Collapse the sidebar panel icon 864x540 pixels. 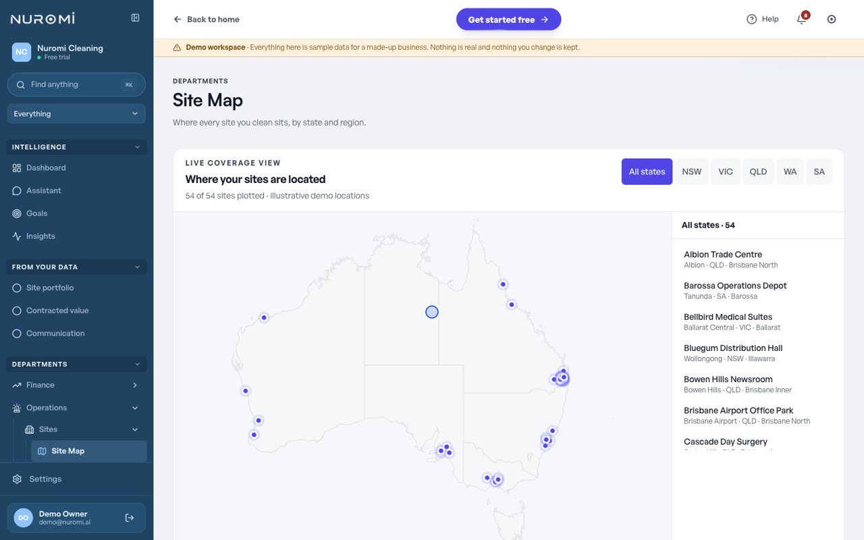click(x=135, y=18)
